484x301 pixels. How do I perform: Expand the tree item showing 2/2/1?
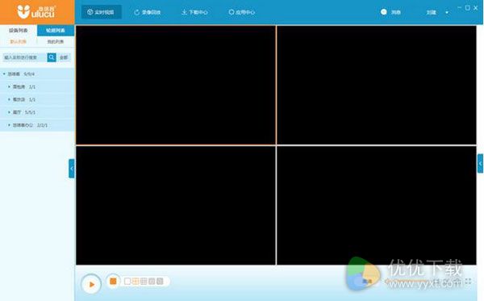point(9,125)
